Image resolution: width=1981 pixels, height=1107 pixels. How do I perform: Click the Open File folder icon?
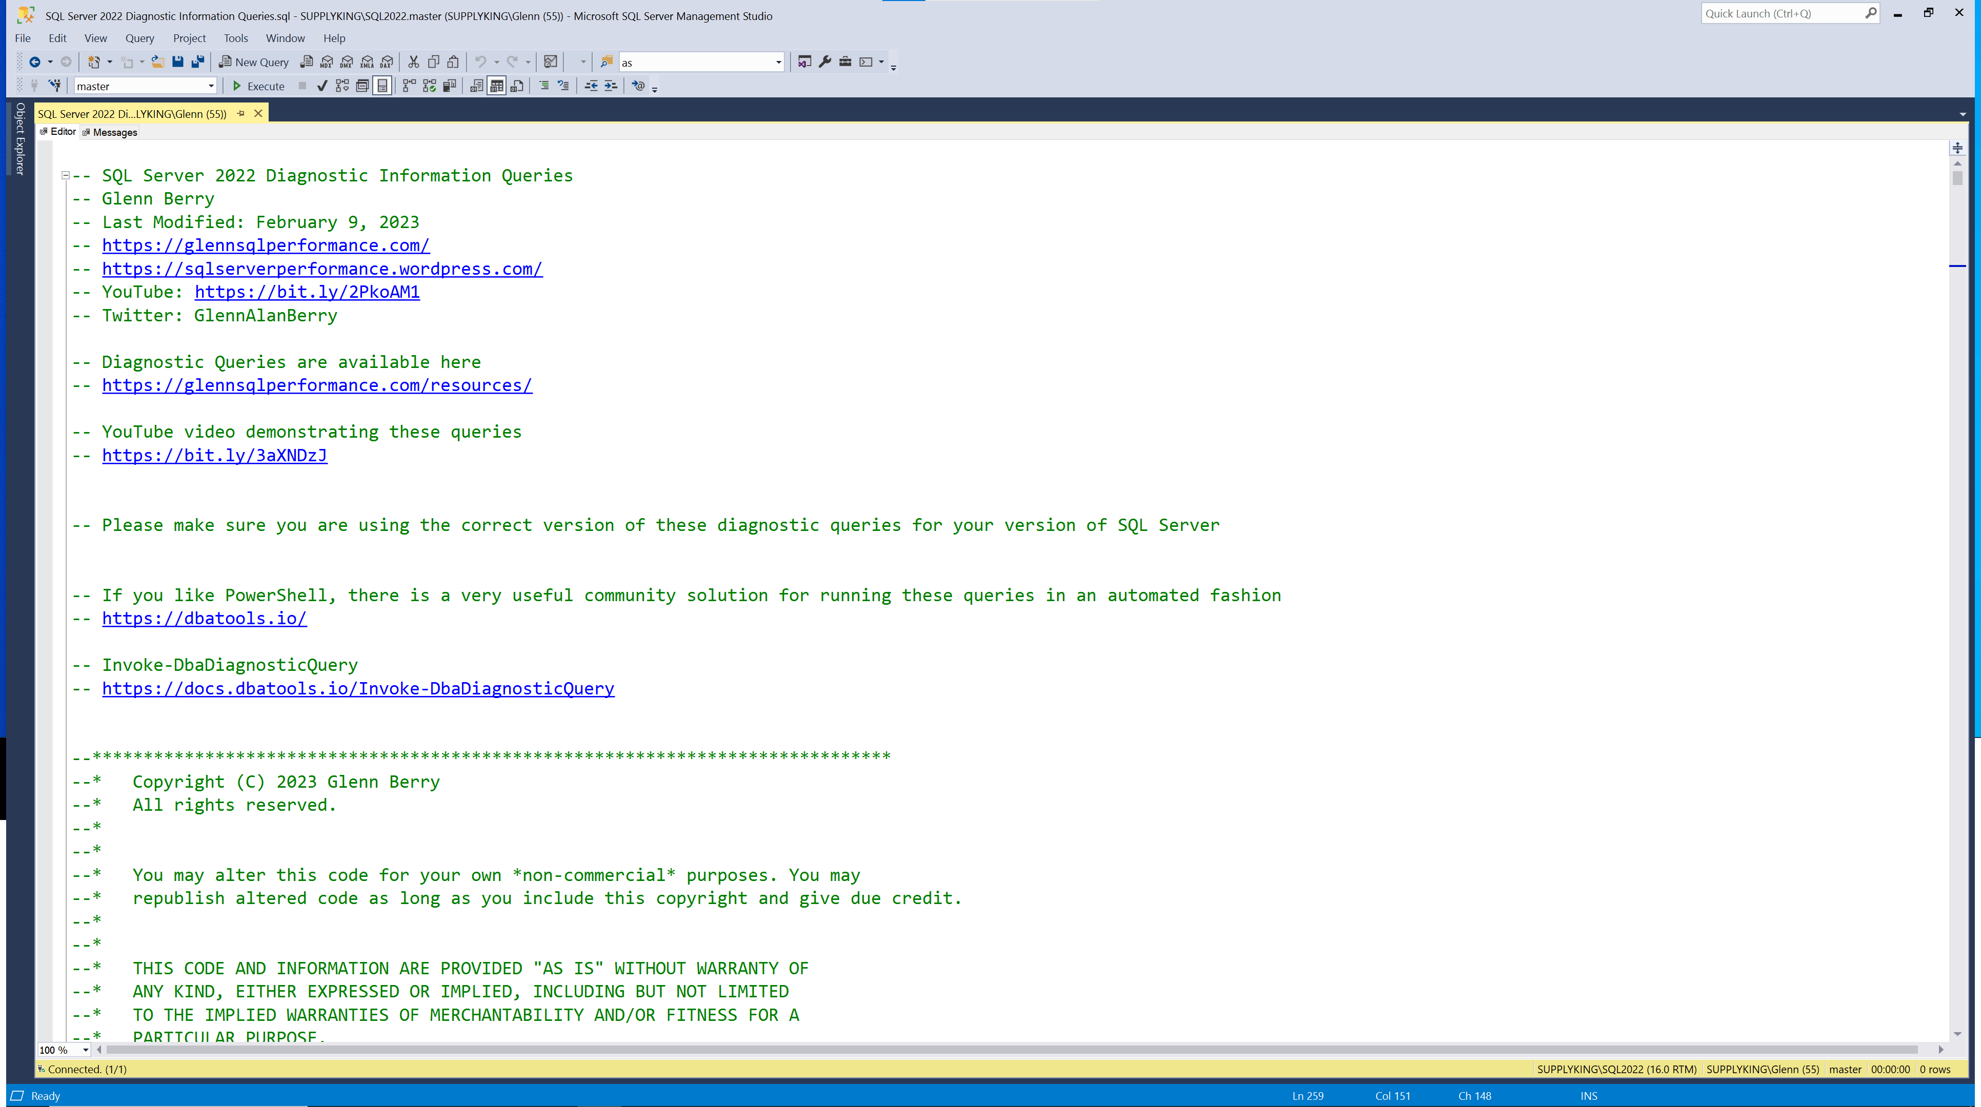(158, 63)
